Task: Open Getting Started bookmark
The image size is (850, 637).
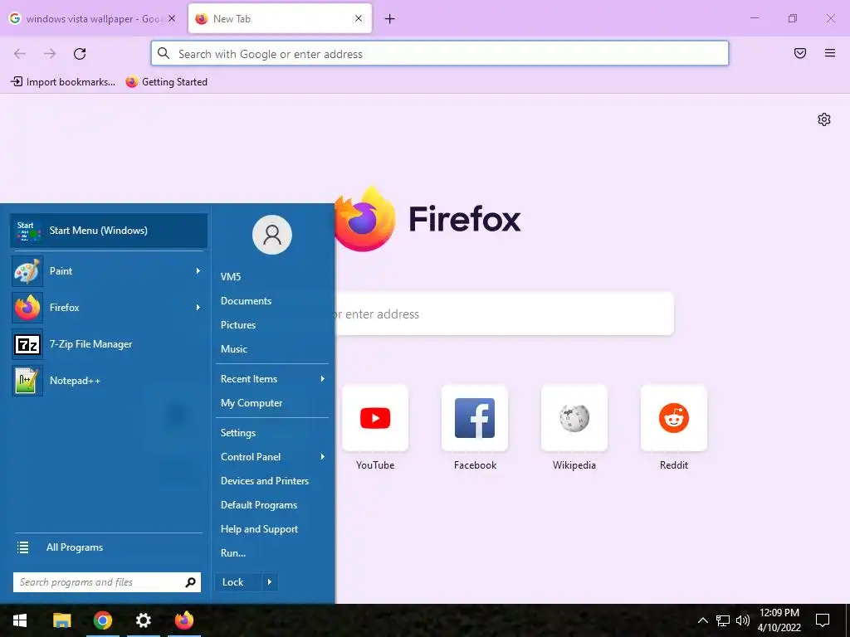Action: [x=166, y=82]
